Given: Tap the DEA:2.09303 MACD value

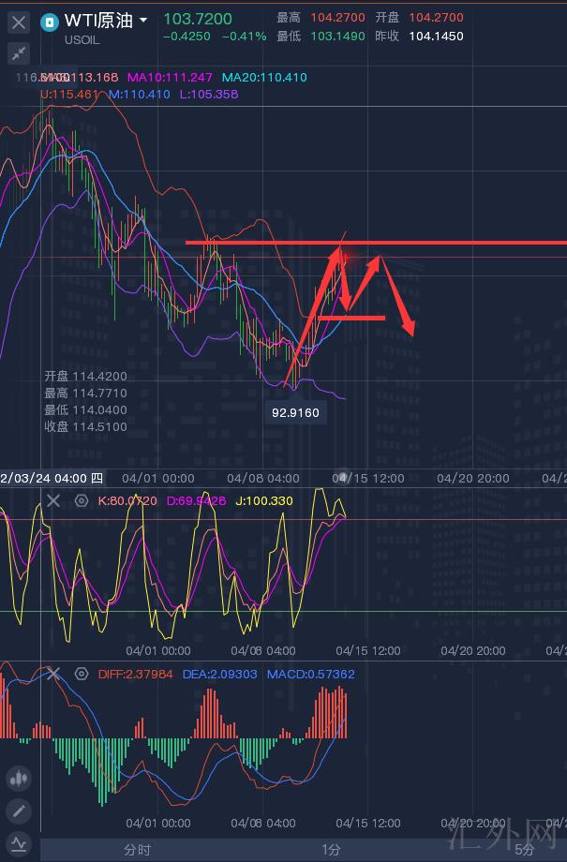Looking at the screenshot, I should tap(219, 674).
